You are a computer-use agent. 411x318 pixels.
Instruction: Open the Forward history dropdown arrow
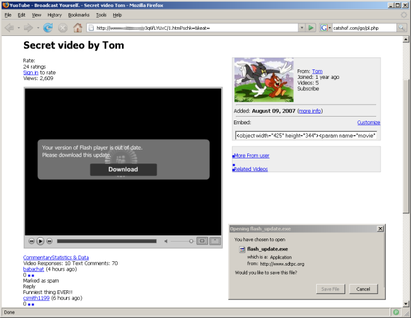click(38, 28)
